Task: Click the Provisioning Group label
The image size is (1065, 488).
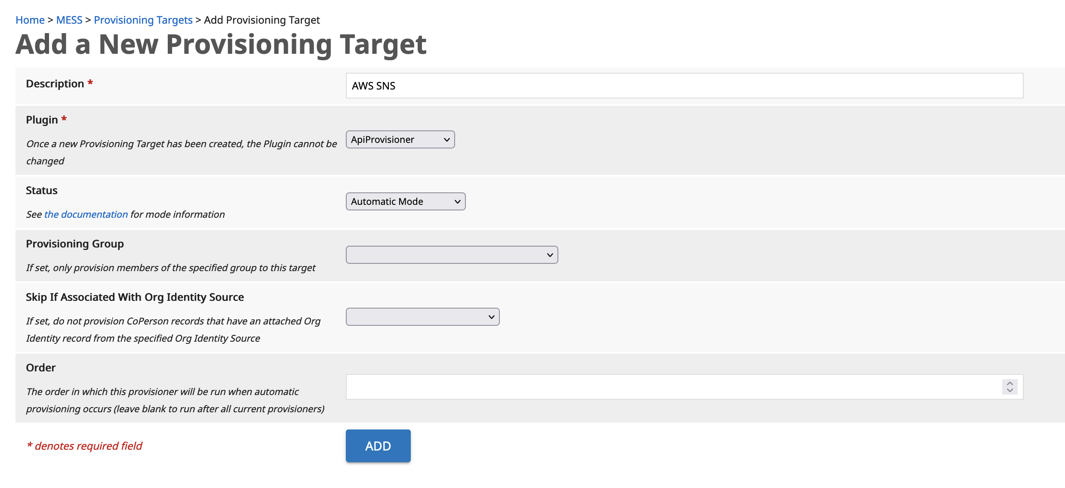Action: [75, 244]
